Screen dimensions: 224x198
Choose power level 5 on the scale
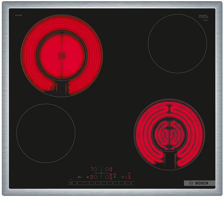pyautogui.click(x=107, y=183)
